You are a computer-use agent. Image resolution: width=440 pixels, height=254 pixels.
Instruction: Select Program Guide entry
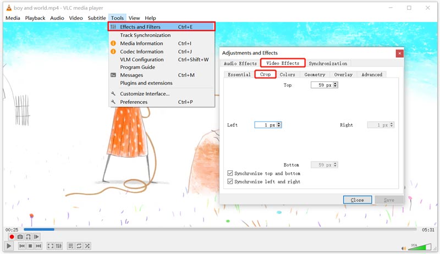click(161, 67)
